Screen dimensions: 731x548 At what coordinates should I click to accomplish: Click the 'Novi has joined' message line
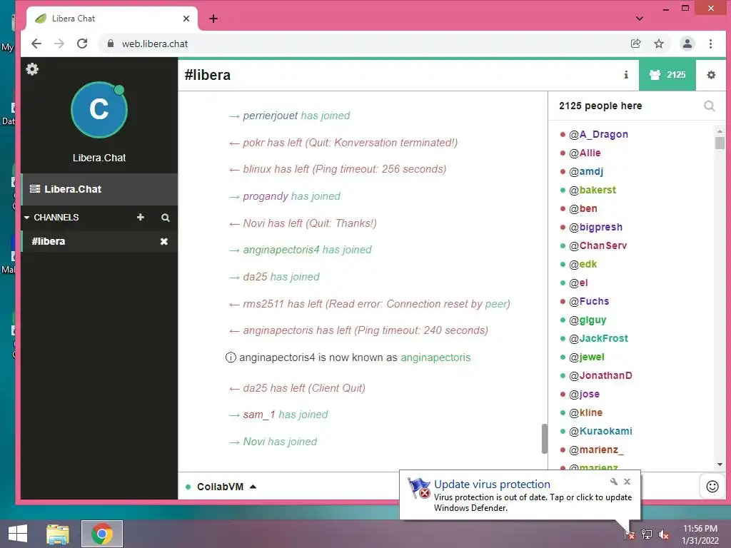pyautogui.click(x=273, y=442)
